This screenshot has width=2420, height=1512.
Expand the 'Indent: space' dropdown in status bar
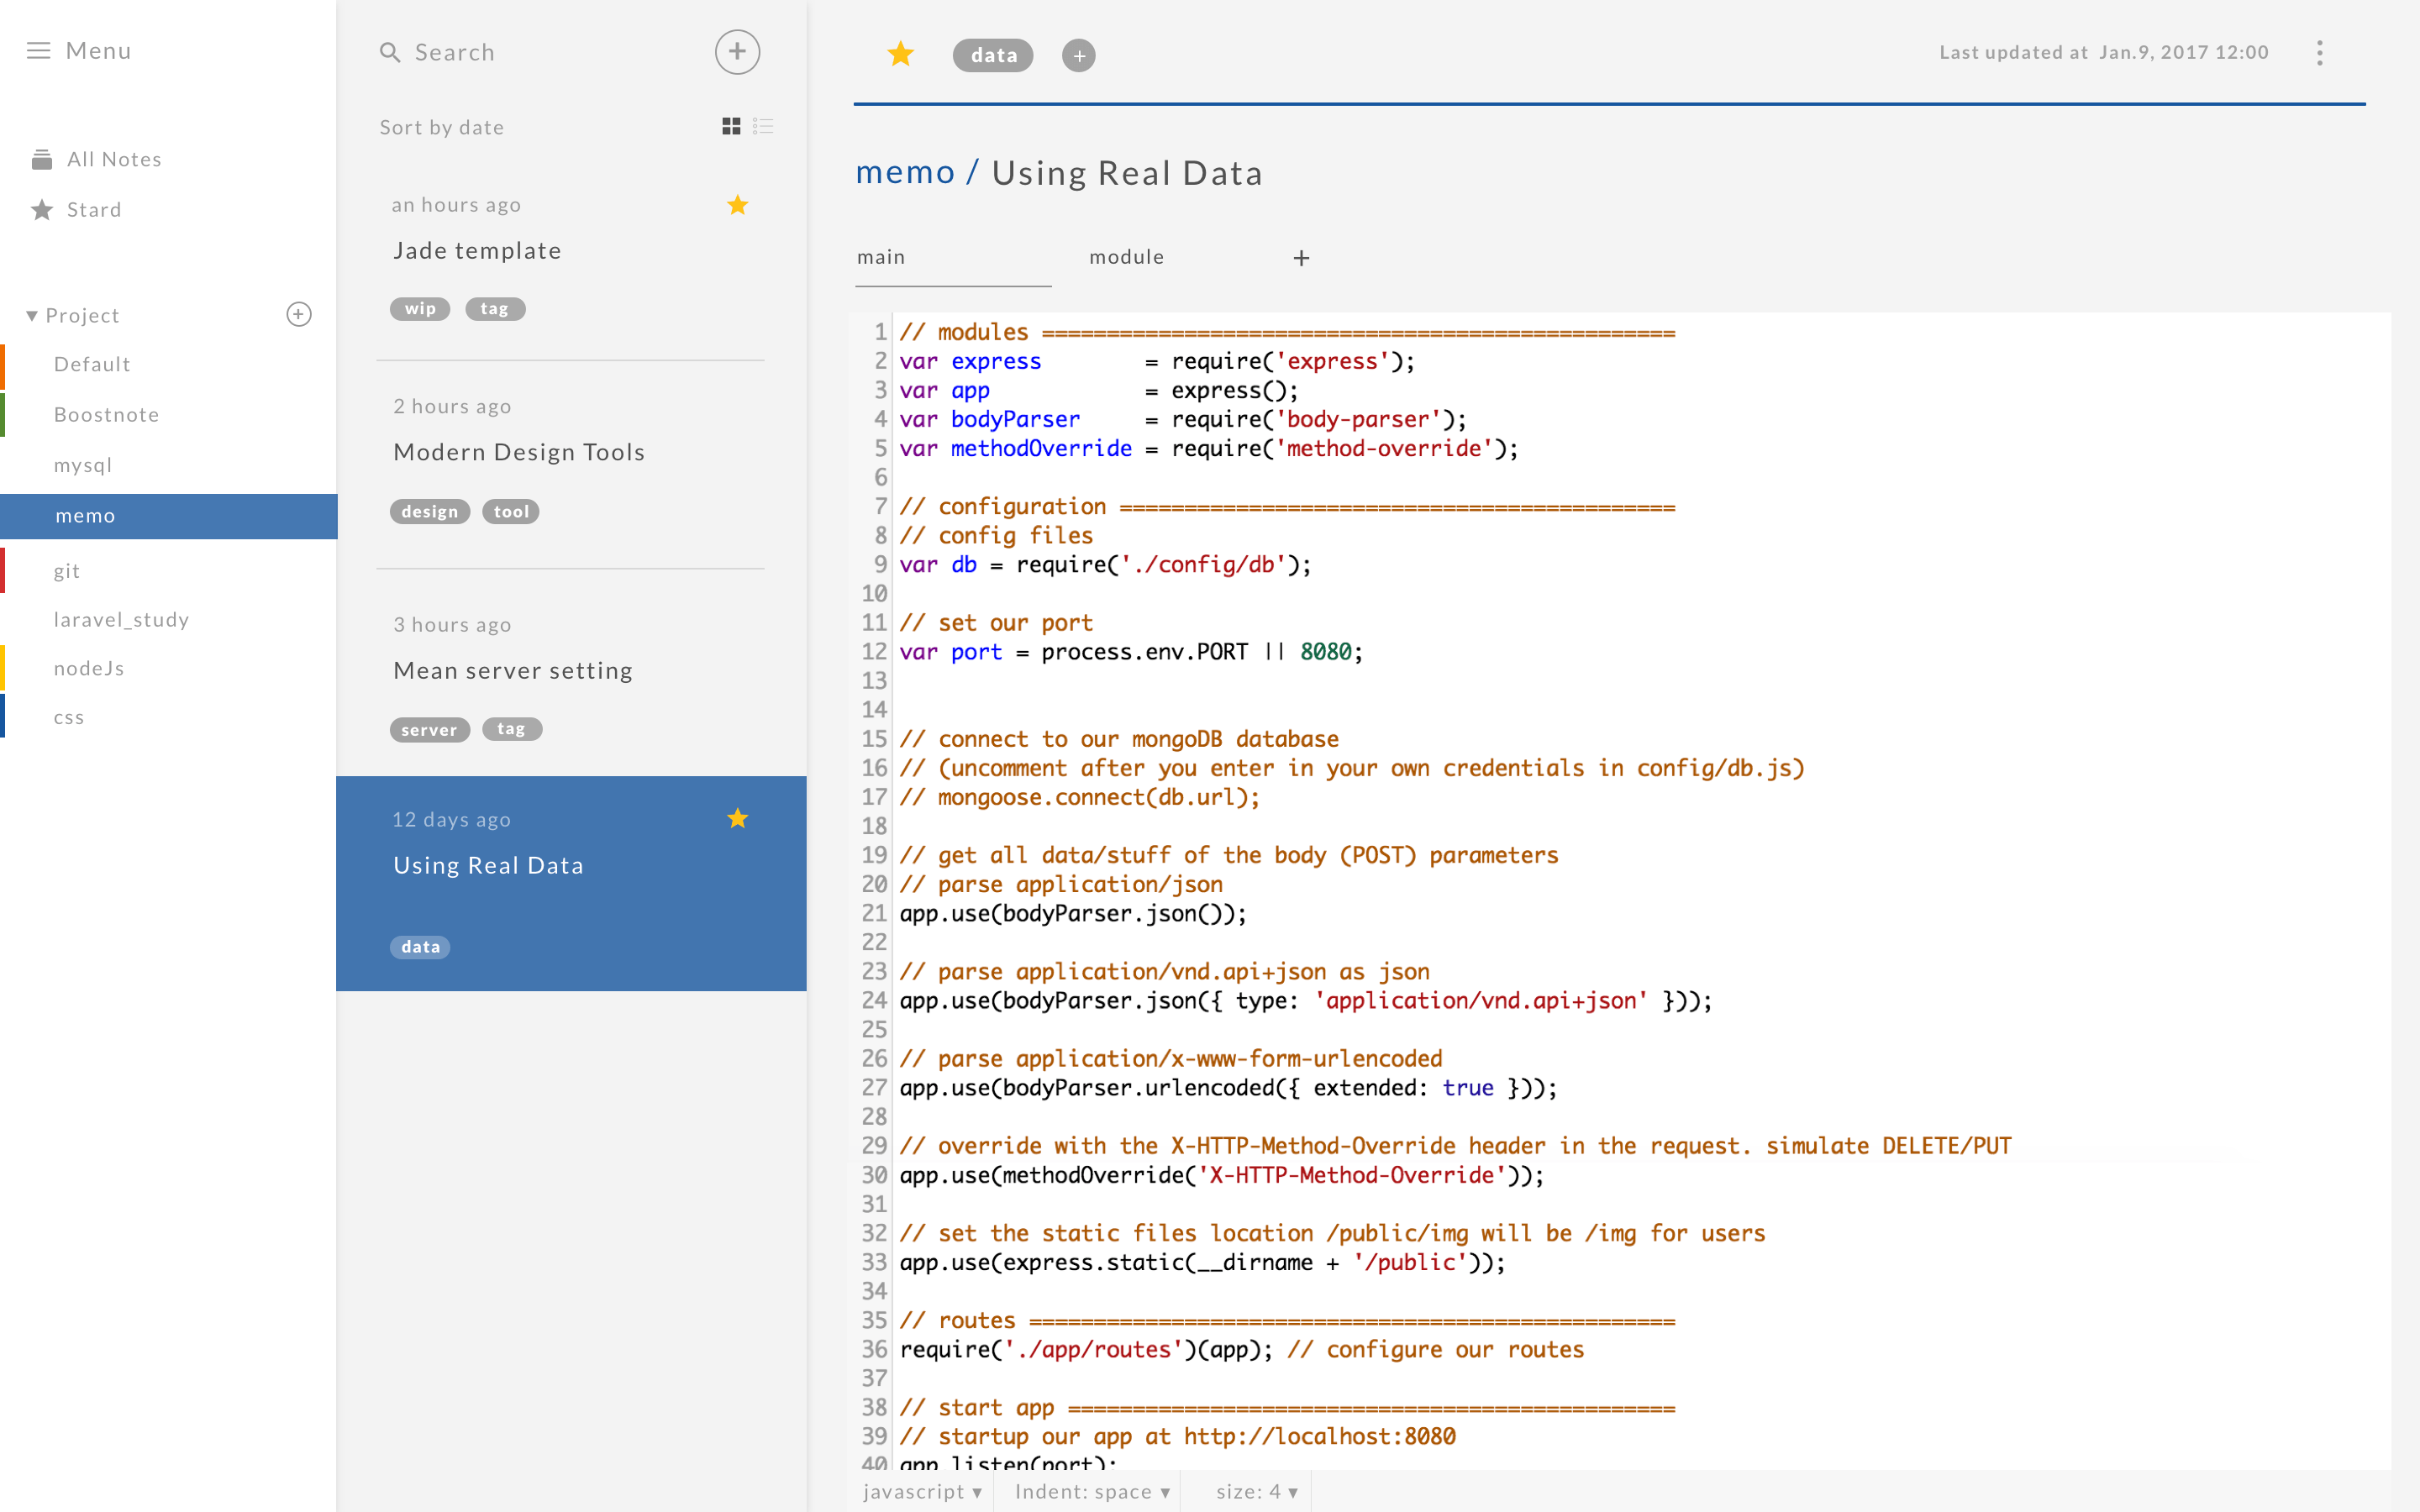[x=1089, y=1491]
